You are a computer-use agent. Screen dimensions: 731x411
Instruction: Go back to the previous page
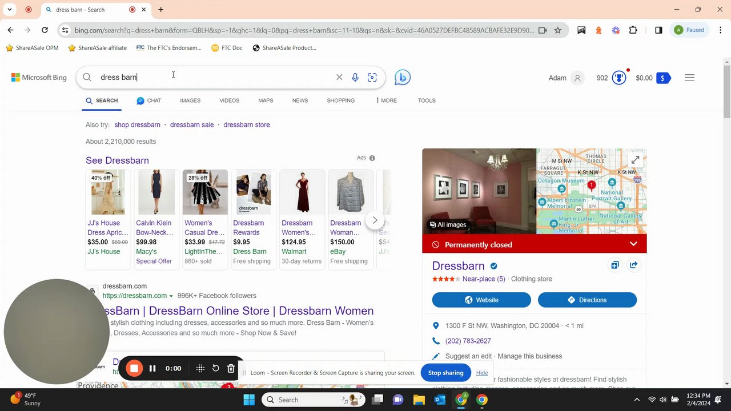(10, 30)
